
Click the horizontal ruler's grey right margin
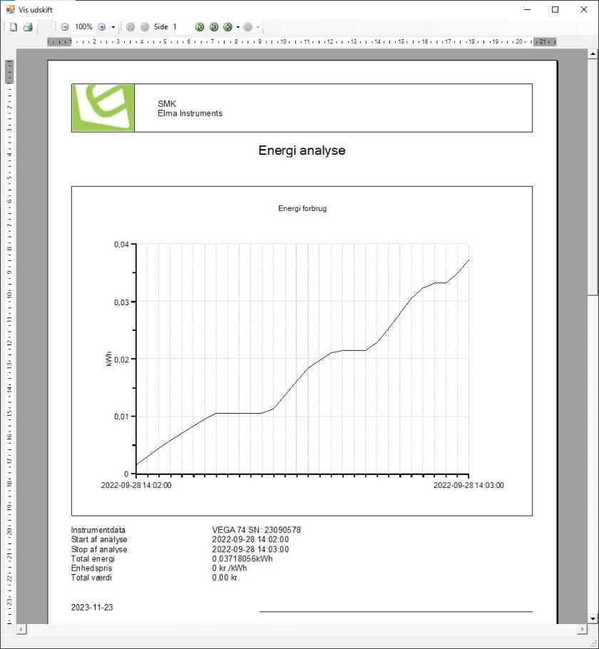544,42
